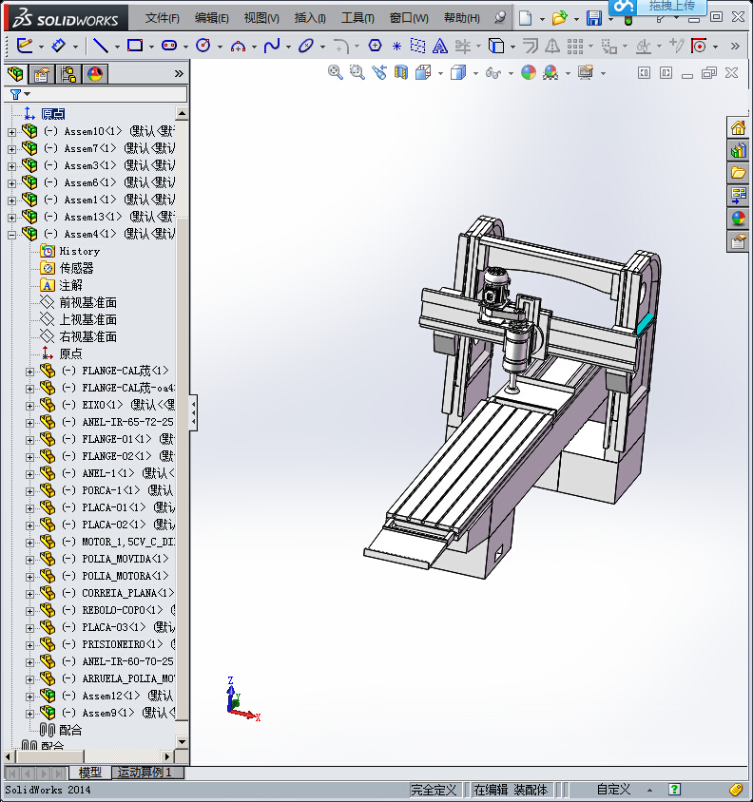753x802 pixels.
Task: Click Zoom to Area icon
Action: tap(357, 72)
